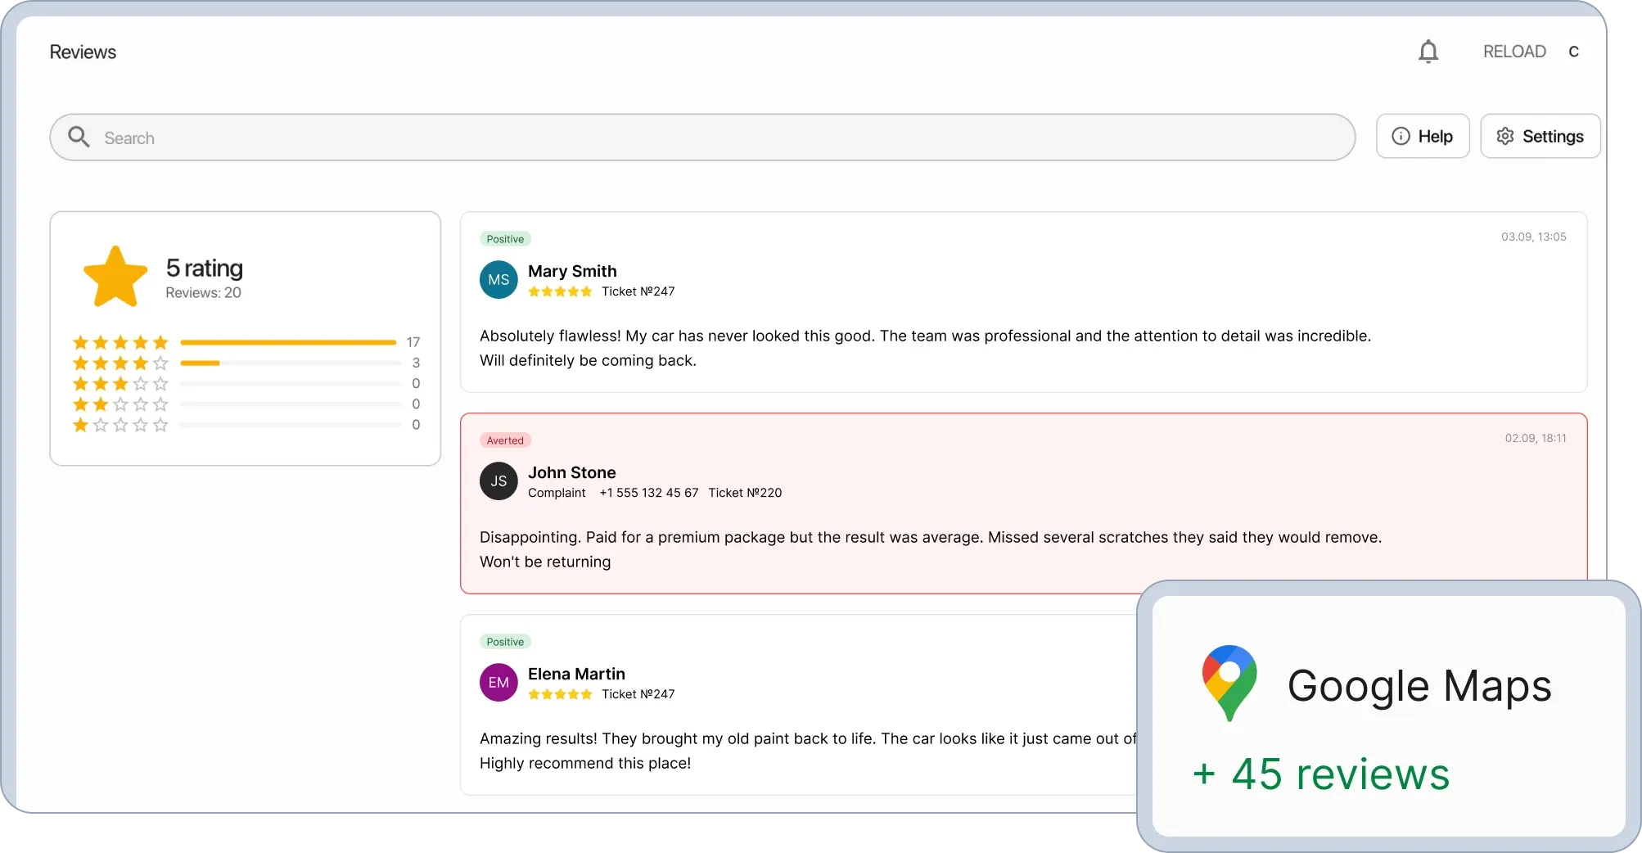Click Mary Smith's MS avatar
1642x853 pixels.
[x=498, y=279]
